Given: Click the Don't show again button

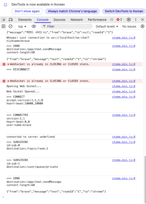Looking at the screenshot, I should (27, 11).
